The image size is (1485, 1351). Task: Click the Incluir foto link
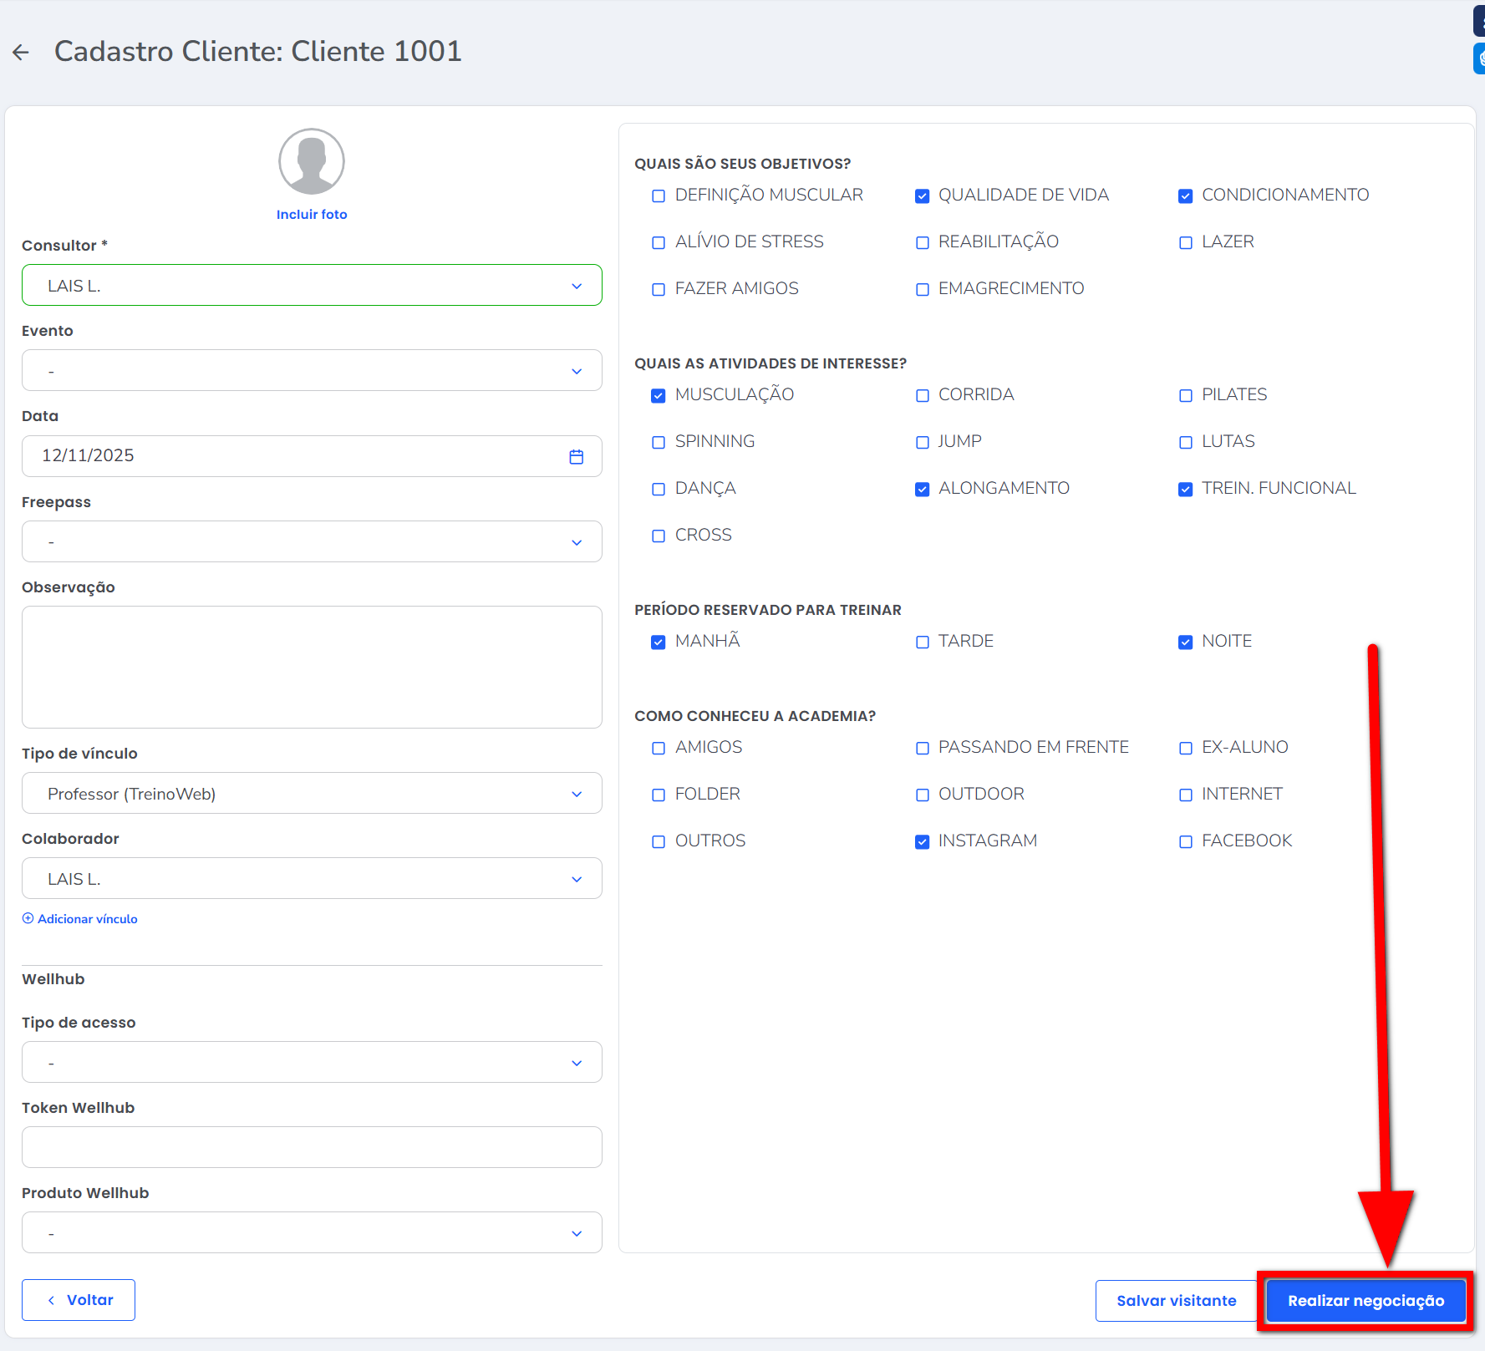pos(311,215)
